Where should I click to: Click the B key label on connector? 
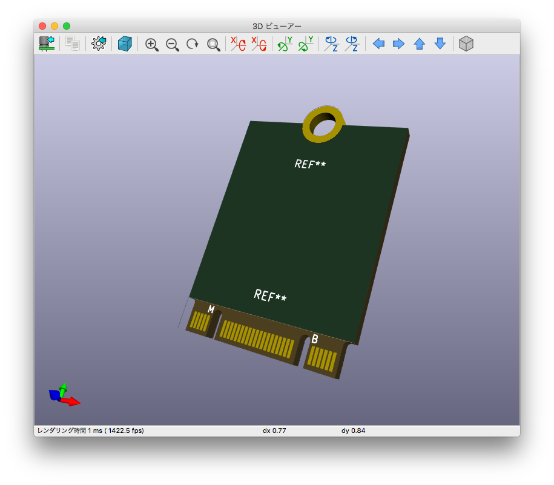(315, 339)
